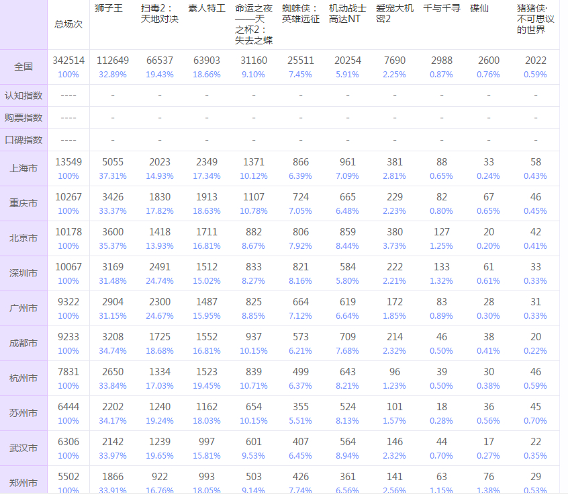
Task: Click the 爱宠大机密2 column header
Action: (x=395, y=13)
